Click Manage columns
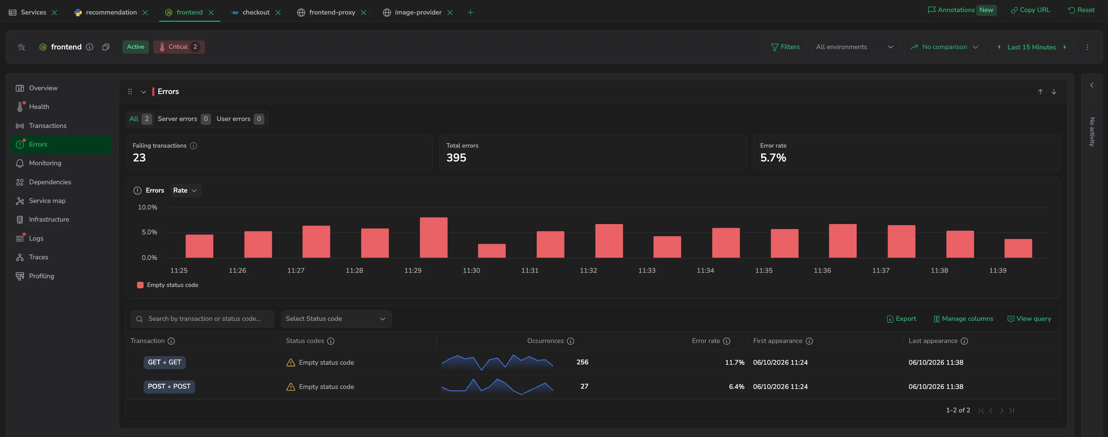Image resolution: width=1108 pixels, height=437 pixels. 963,319
